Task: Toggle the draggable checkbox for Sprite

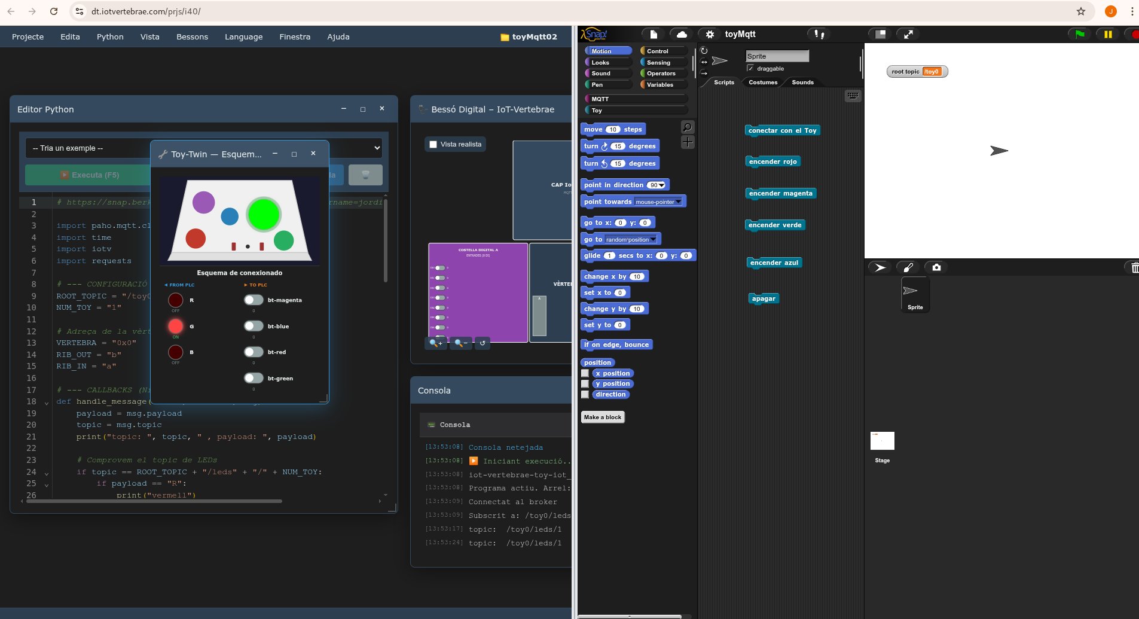Action: click(750, 68)
